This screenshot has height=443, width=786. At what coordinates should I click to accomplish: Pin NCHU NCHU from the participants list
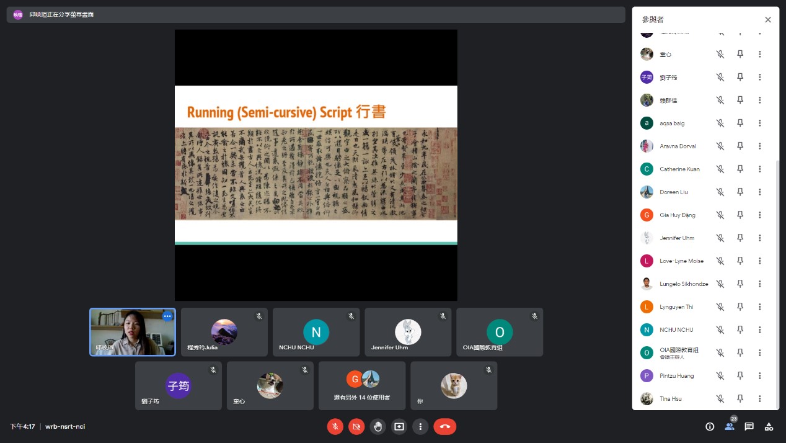740,329
